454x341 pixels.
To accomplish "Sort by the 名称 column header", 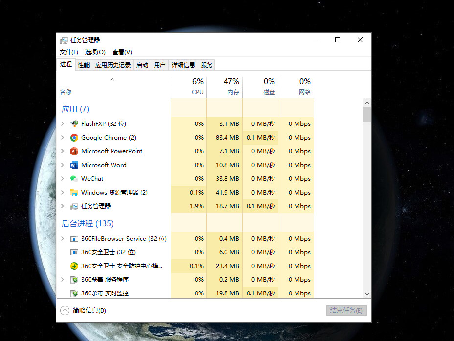I will click(x=113, y=88).
